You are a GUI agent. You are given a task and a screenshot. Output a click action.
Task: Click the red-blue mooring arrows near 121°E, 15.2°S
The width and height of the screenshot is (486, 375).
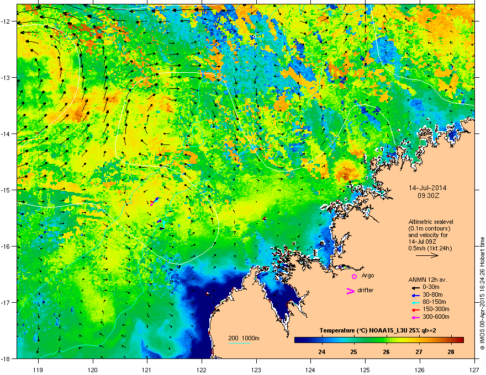point(154,201)
